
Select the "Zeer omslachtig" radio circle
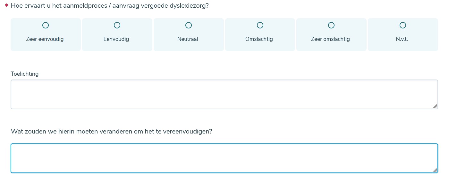coord(331,25)
